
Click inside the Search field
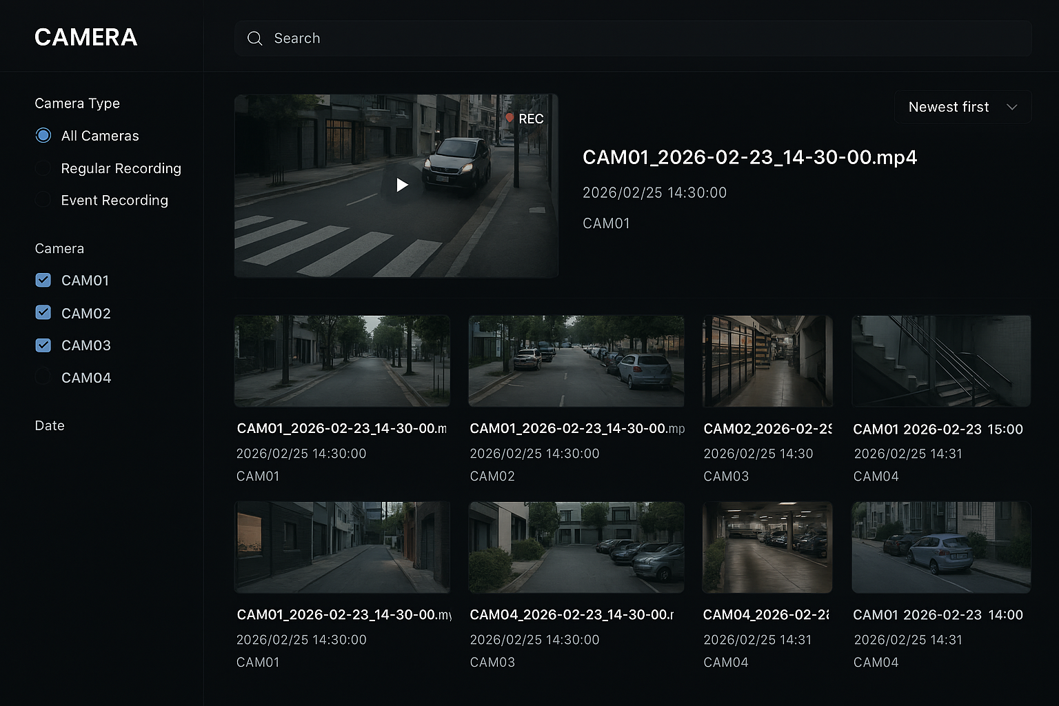[621, 39]
